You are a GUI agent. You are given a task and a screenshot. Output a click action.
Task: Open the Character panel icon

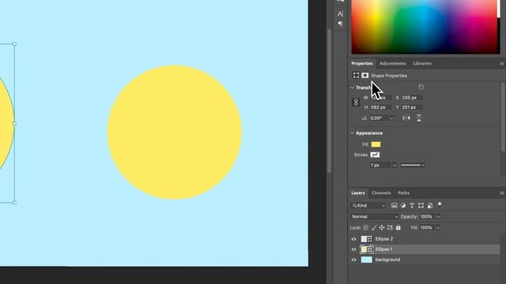point(340,13)
